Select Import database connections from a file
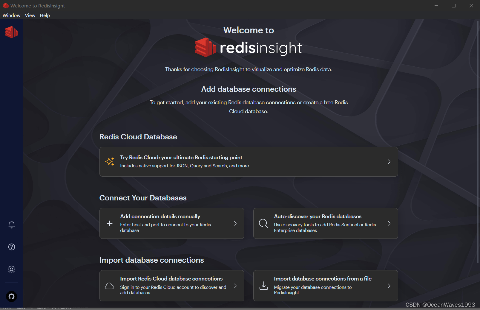This screenshot has width=480, height=310. (x=326, y=286)
